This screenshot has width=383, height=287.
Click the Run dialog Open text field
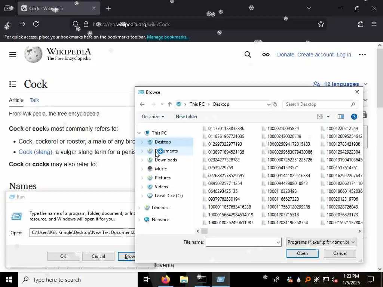[82, 232]
